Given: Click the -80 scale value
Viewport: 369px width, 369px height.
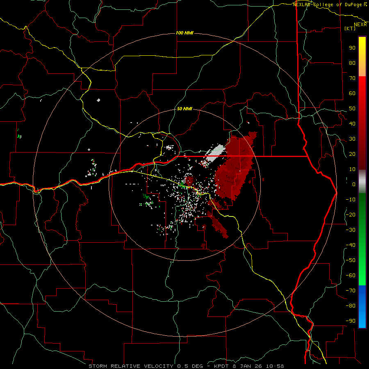Looking at the screenshot, I should pyautogui.click(x=351, y=306).
